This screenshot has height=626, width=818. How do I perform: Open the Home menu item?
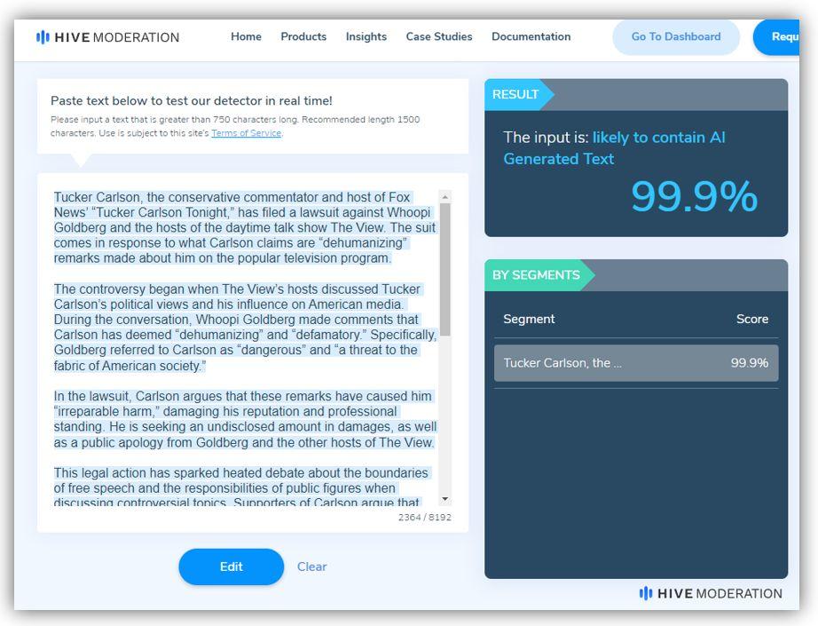click(246, 36)
